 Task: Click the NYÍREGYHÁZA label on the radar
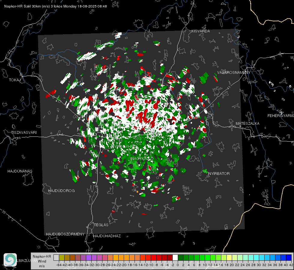[125, 146]
